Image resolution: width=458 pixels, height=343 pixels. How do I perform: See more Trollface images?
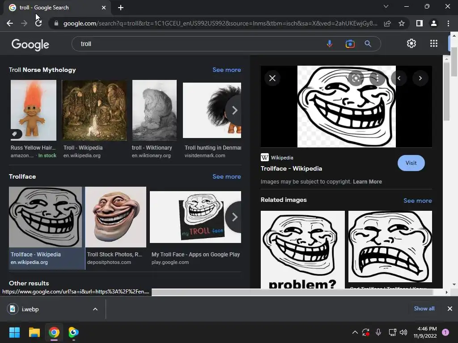click(227, 176)
